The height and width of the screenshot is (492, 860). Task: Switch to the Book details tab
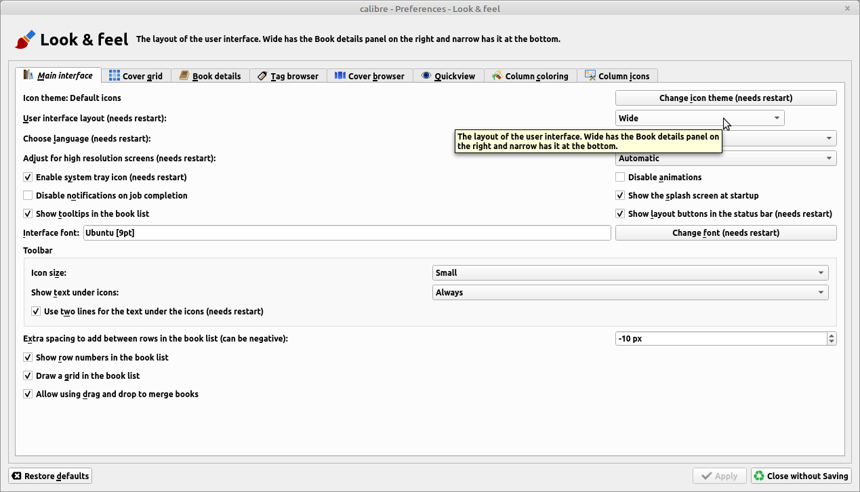[x=210, y=76]
